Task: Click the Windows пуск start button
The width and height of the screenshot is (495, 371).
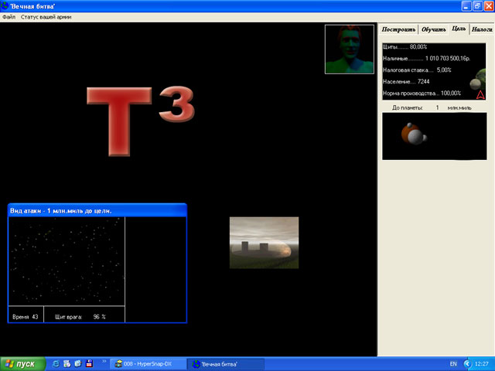Action: 22,363
